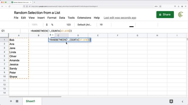The width and height of the screenshot is (188, 105).
Task: Open the Help menu
Action: [x=97, y=18]
